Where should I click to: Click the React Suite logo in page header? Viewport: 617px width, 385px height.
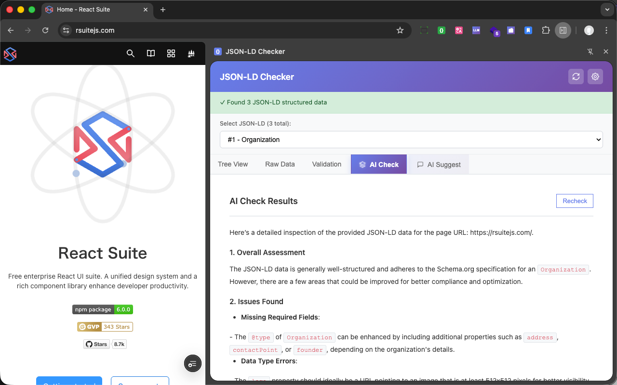[x=10, y=54]
